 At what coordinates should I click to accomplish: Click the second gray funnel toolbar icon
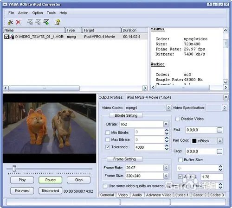[38, 22]
